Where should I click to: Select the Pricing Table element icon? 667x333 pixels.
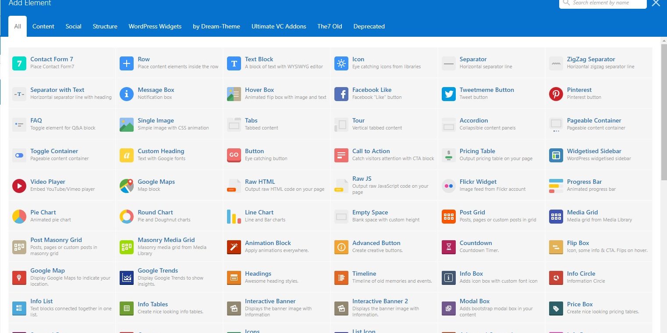[x=448, y=154]
